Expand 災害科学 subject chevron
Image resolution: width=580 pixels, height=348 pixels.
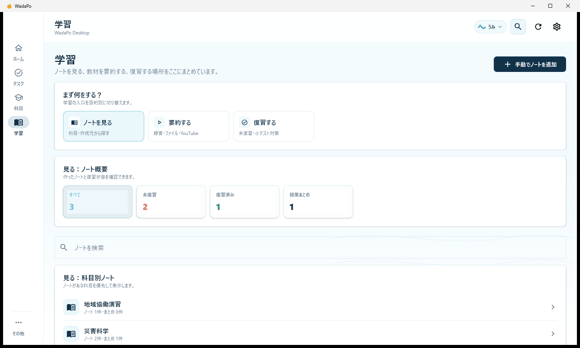(553, 334)
